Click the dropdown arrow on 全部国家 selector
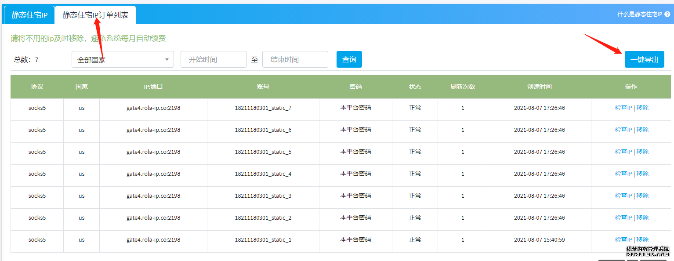Image resolution: width=674 pixels, height=261 pixels. pos(167,59)
